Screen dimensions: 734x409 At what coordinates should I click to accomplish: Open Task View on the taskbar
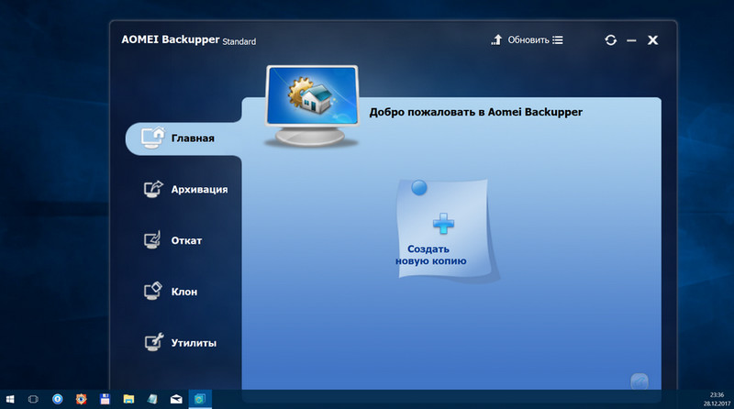coord(33,399)
